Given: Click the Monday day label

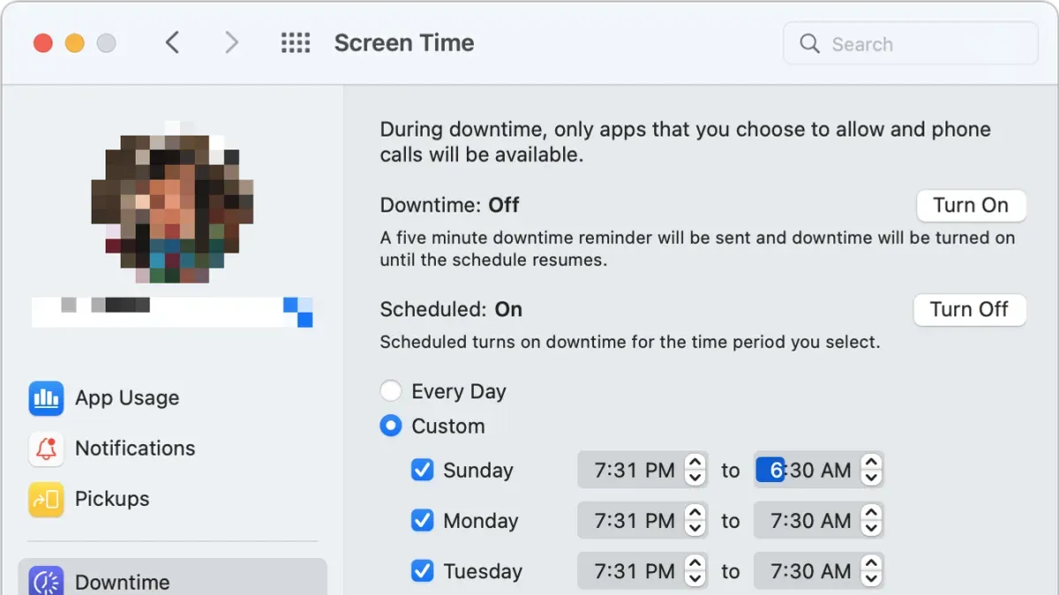Looking at the screenshot, I should point(480,521).
